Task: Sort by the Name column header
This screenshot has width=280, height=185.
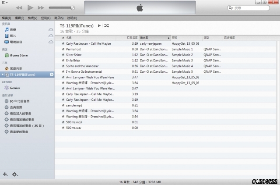Action: click(x=91, y=38)
